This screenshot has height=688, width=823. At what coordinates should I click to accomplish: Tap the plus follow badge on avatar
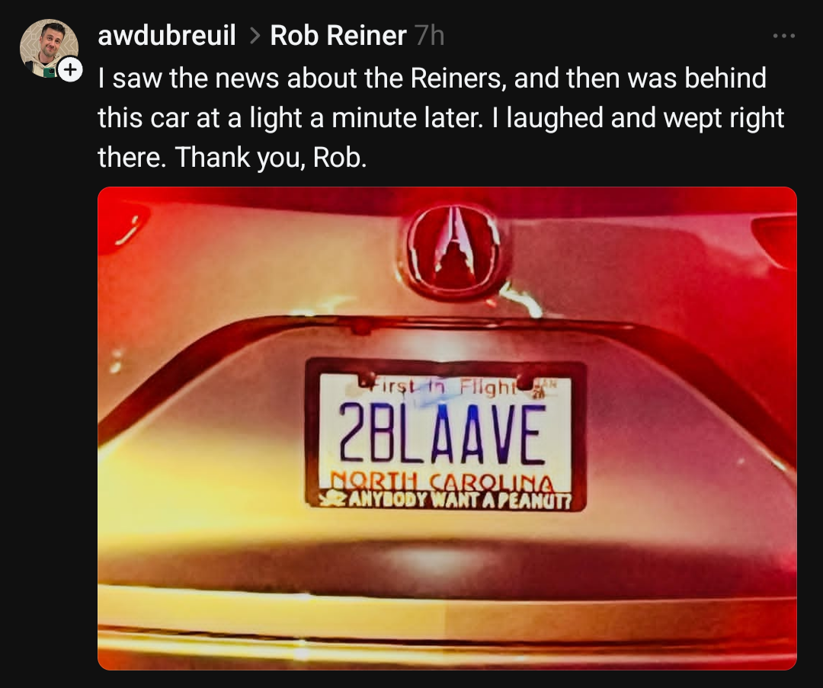pyautogui.click(x=70, y=69)
